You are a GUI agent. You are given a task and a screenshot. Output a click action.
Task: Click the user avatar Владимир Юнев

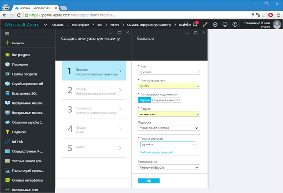[277, 24]
